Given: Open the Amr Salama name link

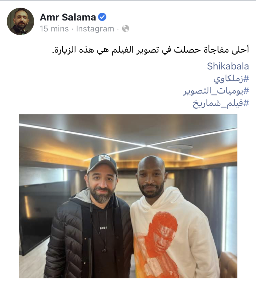Looking at the screenshot, I should pyautogui.click(x=68, y=17).
